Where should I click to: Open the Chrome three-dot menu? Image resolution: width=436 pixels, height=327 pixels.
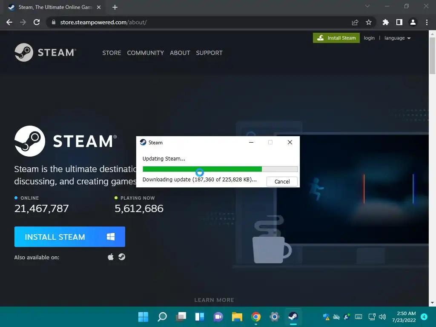point(427,22)
